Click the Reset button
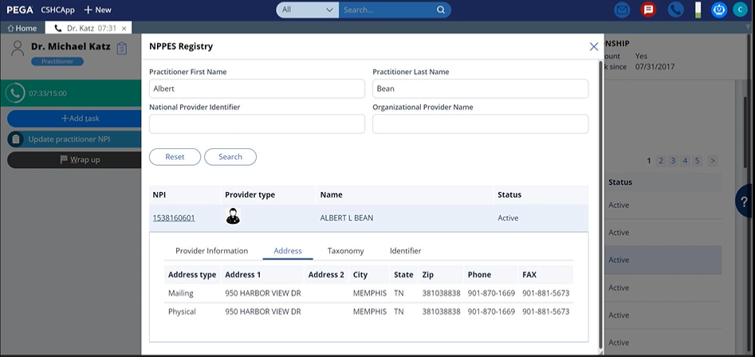755x357 pixels. point(175,157)
